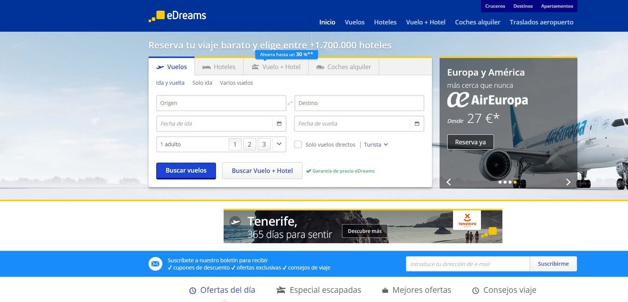Open Traslados aeropuerto in top navigation
628x302 pixels.
[x=541, y=22]
